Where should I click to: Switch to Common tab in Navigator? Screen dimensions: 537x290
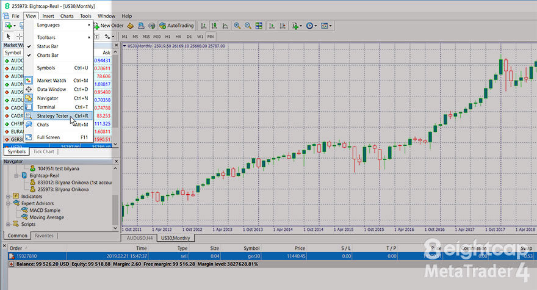(x=17, y=236)
